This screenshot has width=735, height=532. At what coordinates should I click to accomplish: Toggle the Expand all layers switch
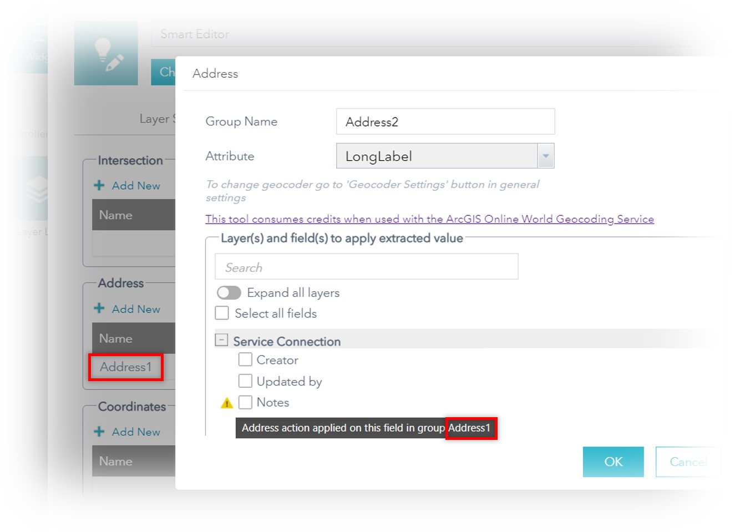tap(229, 292)
